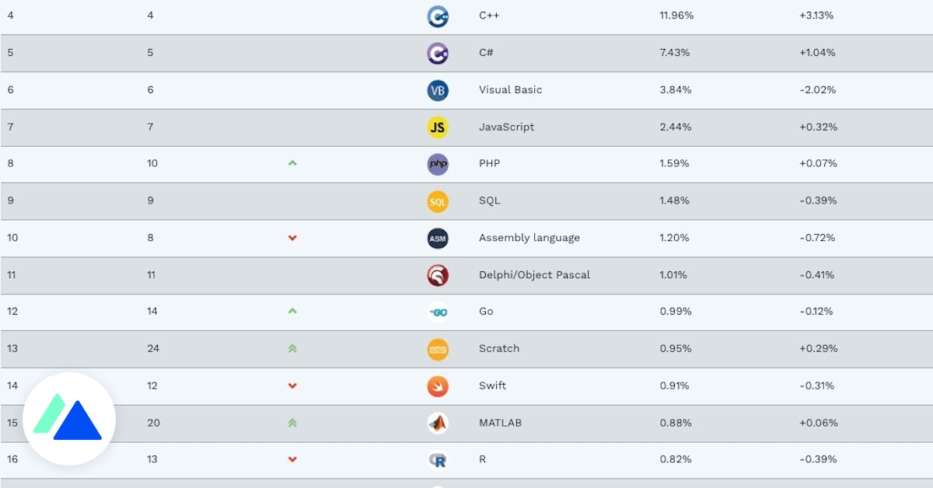Click the yellow JavaScript JS icon
This screenshot has height=488, width=933.
(x=438, y=127)
